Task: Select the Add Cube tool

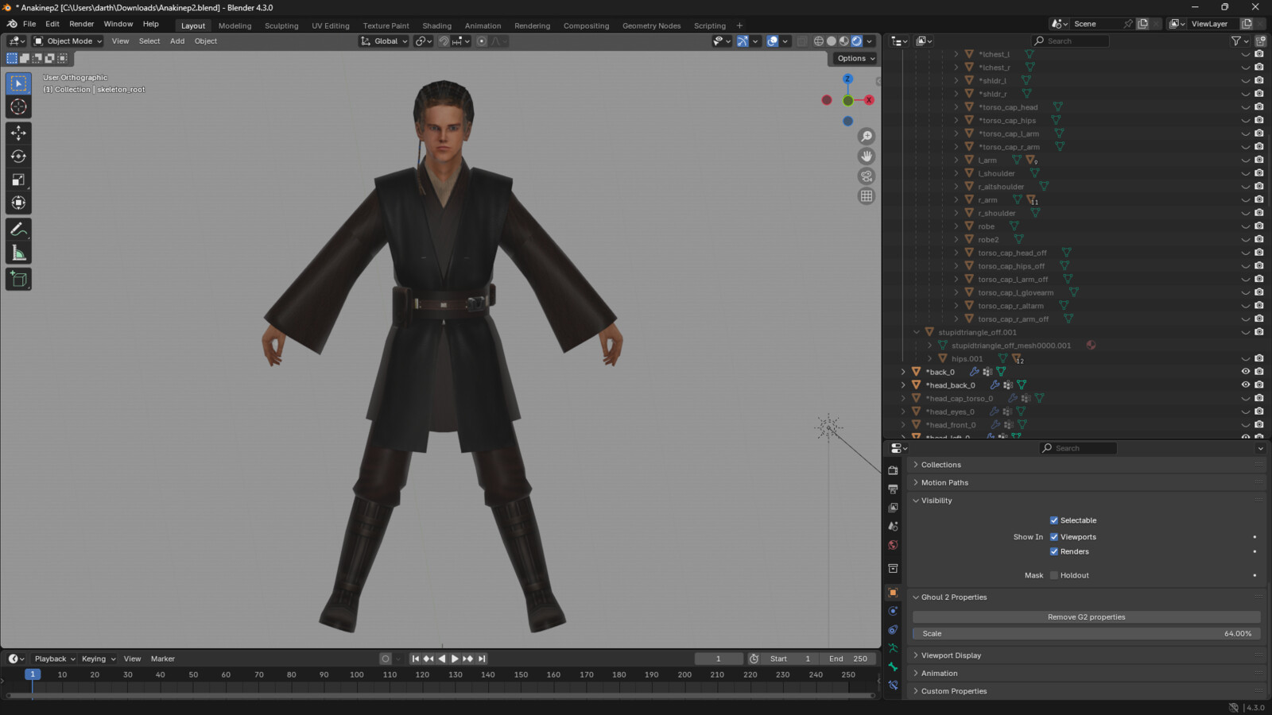Action: pyautogui.click(x=18, y=279)
